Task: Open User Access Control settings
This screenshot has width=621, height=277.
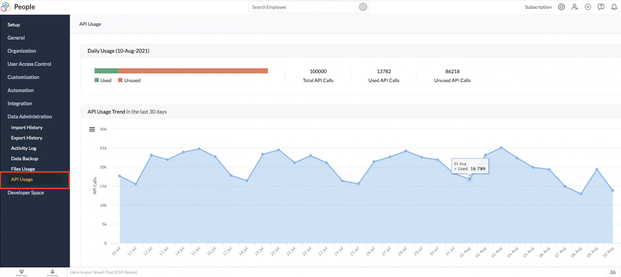Action: [x=29, y=64]
